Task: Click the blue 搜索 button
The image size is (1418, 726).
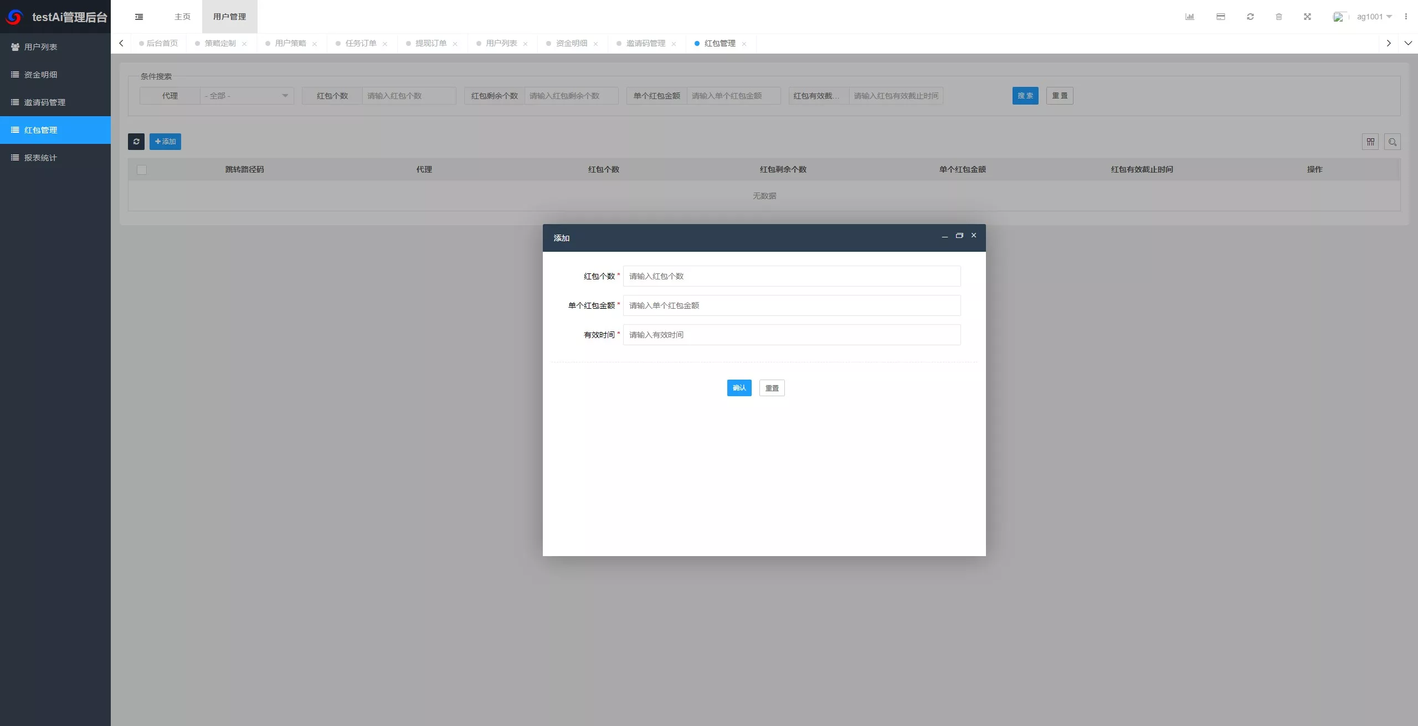Action: (x=1025, y=96)
